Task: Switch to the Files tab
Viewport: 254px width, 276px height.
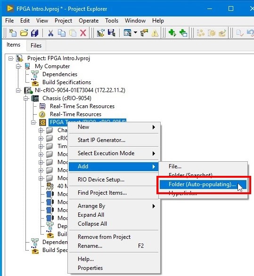Action: pos(36,46)
